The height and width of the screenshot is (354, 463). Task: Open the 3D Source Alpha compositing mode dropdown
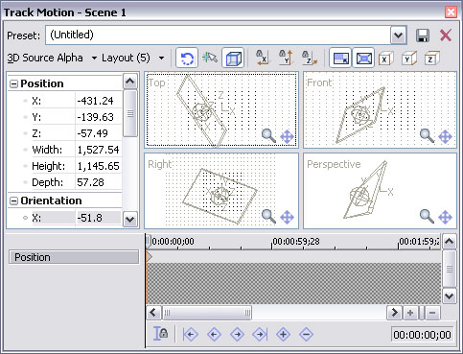coord(52,58)
